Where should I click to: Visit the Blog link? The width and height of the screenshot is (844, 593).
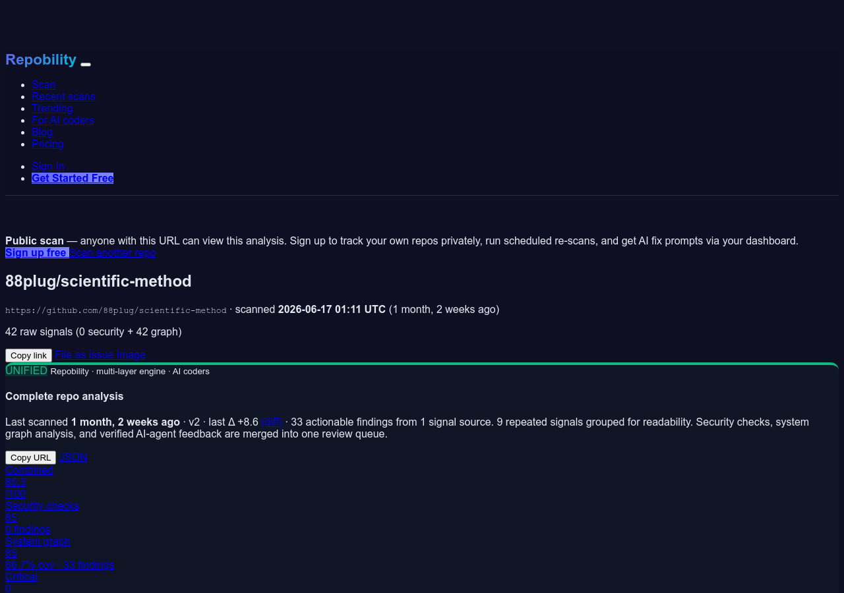coord(42,132)
